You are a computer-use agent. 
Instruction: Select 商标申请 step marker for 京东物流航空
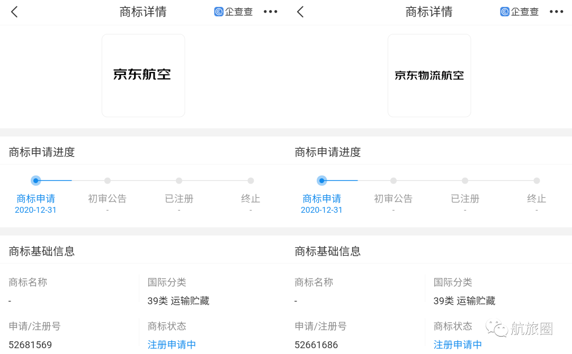pos(322,180)
